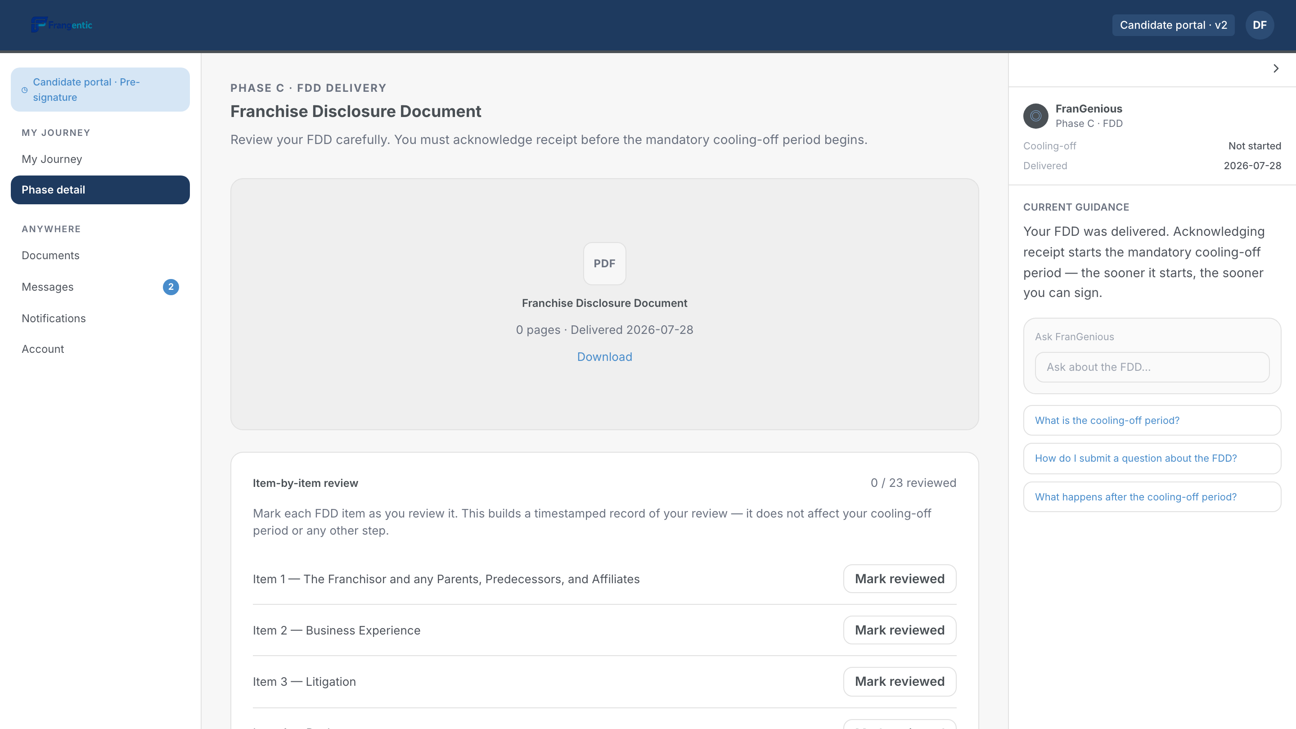Click the PHASE C · FDD DELIVERY label
1296x729 pixels.
pyautogui.click(x=308, y=88)
